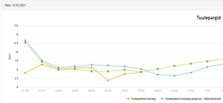The image size is (223, 103).
Task: Click the 13. Oct x-axis label
Action: (25, 91)
